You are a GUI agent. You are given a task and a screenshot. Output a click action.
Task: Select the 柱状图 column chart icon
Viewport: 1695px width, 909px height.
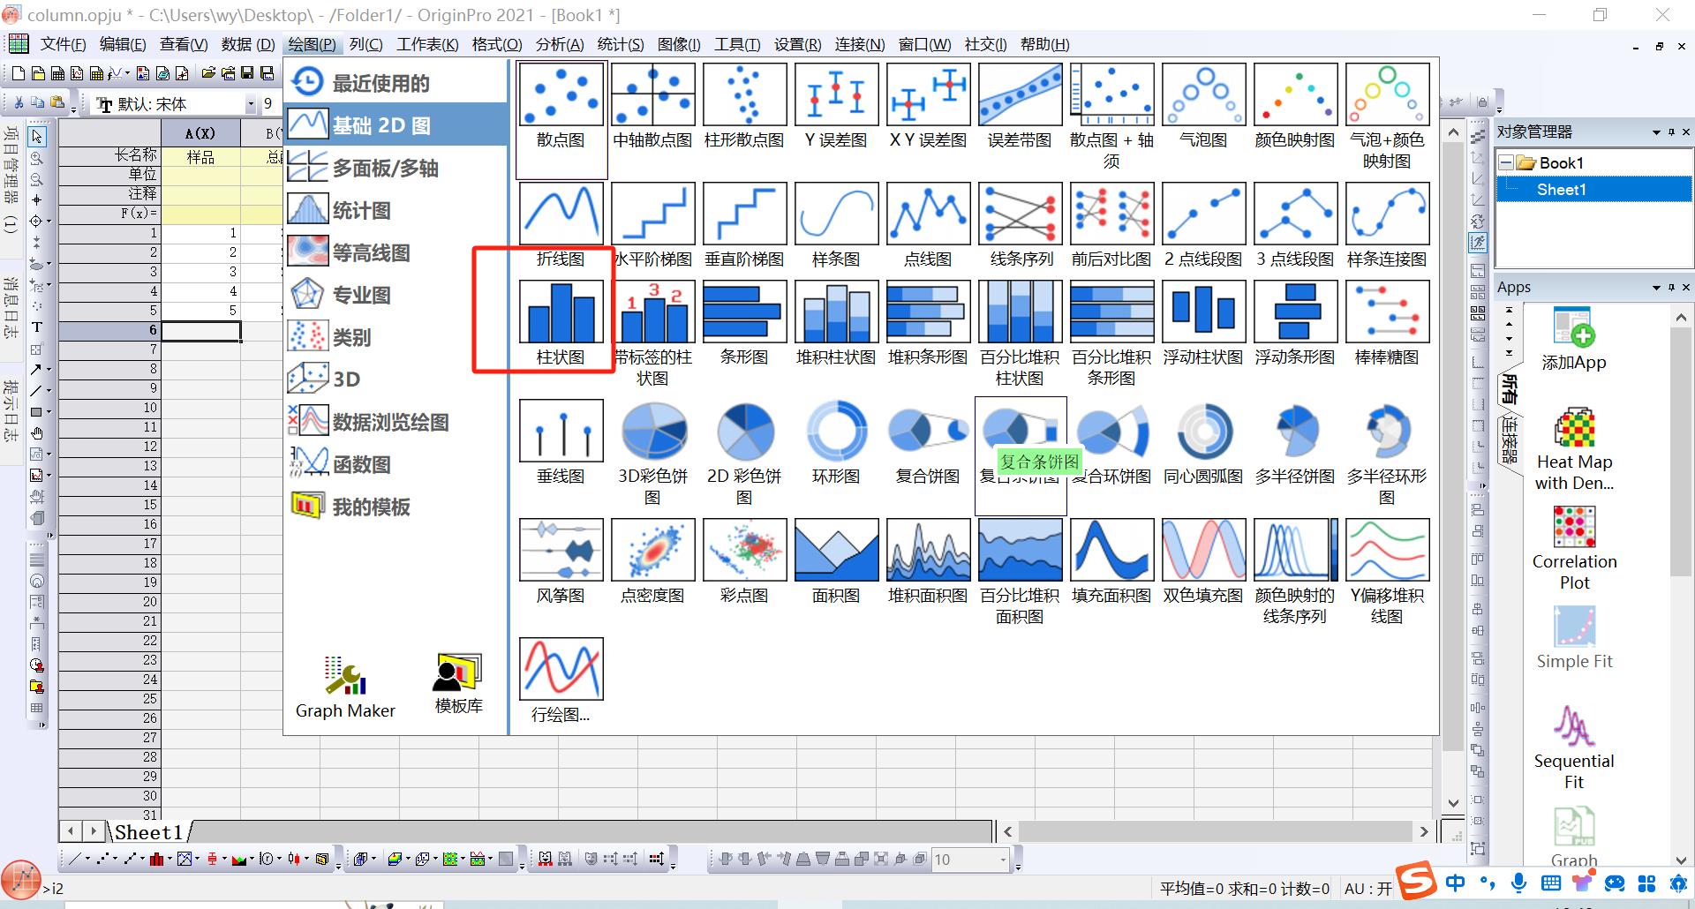pos(561,312)
